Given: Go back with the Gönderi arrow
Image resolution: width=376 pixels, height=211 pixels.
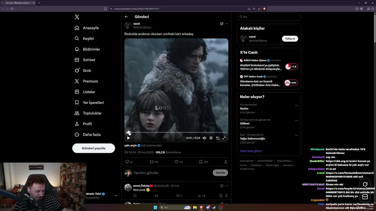Looking at the screenshot, I should pyautogui.click(x=126, y=17).
